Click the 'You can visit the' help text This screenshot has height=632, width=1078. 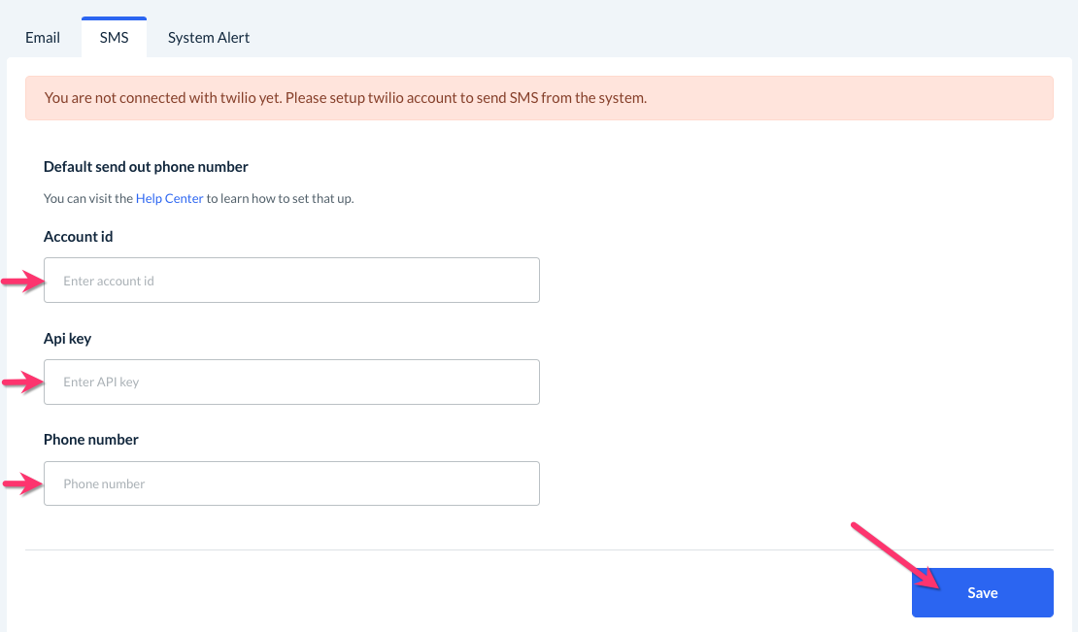point(88,198)
